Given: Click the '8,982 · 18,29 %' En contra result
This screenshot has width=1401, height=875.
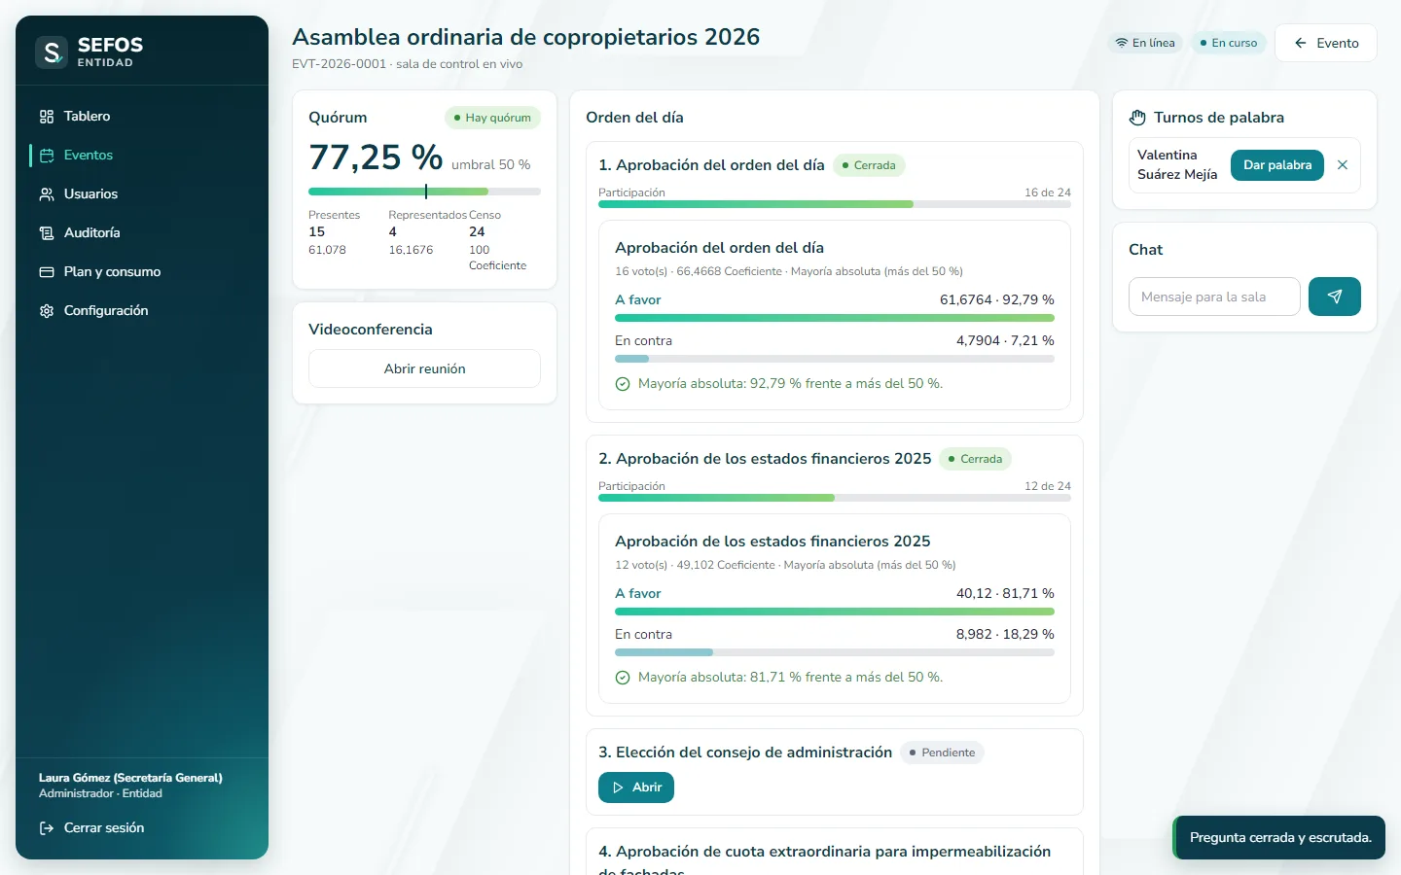Looking at the screenshot, I should [1005, 634].
